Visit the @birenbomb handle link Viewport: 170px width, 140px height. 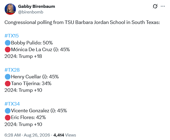click(x=31, y=12)
